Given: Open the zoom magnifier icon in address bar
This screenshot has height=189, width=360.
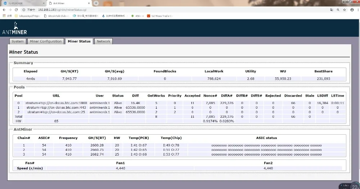Looking at the screenshot, I should pyautogui.click(x=338, y=10).
